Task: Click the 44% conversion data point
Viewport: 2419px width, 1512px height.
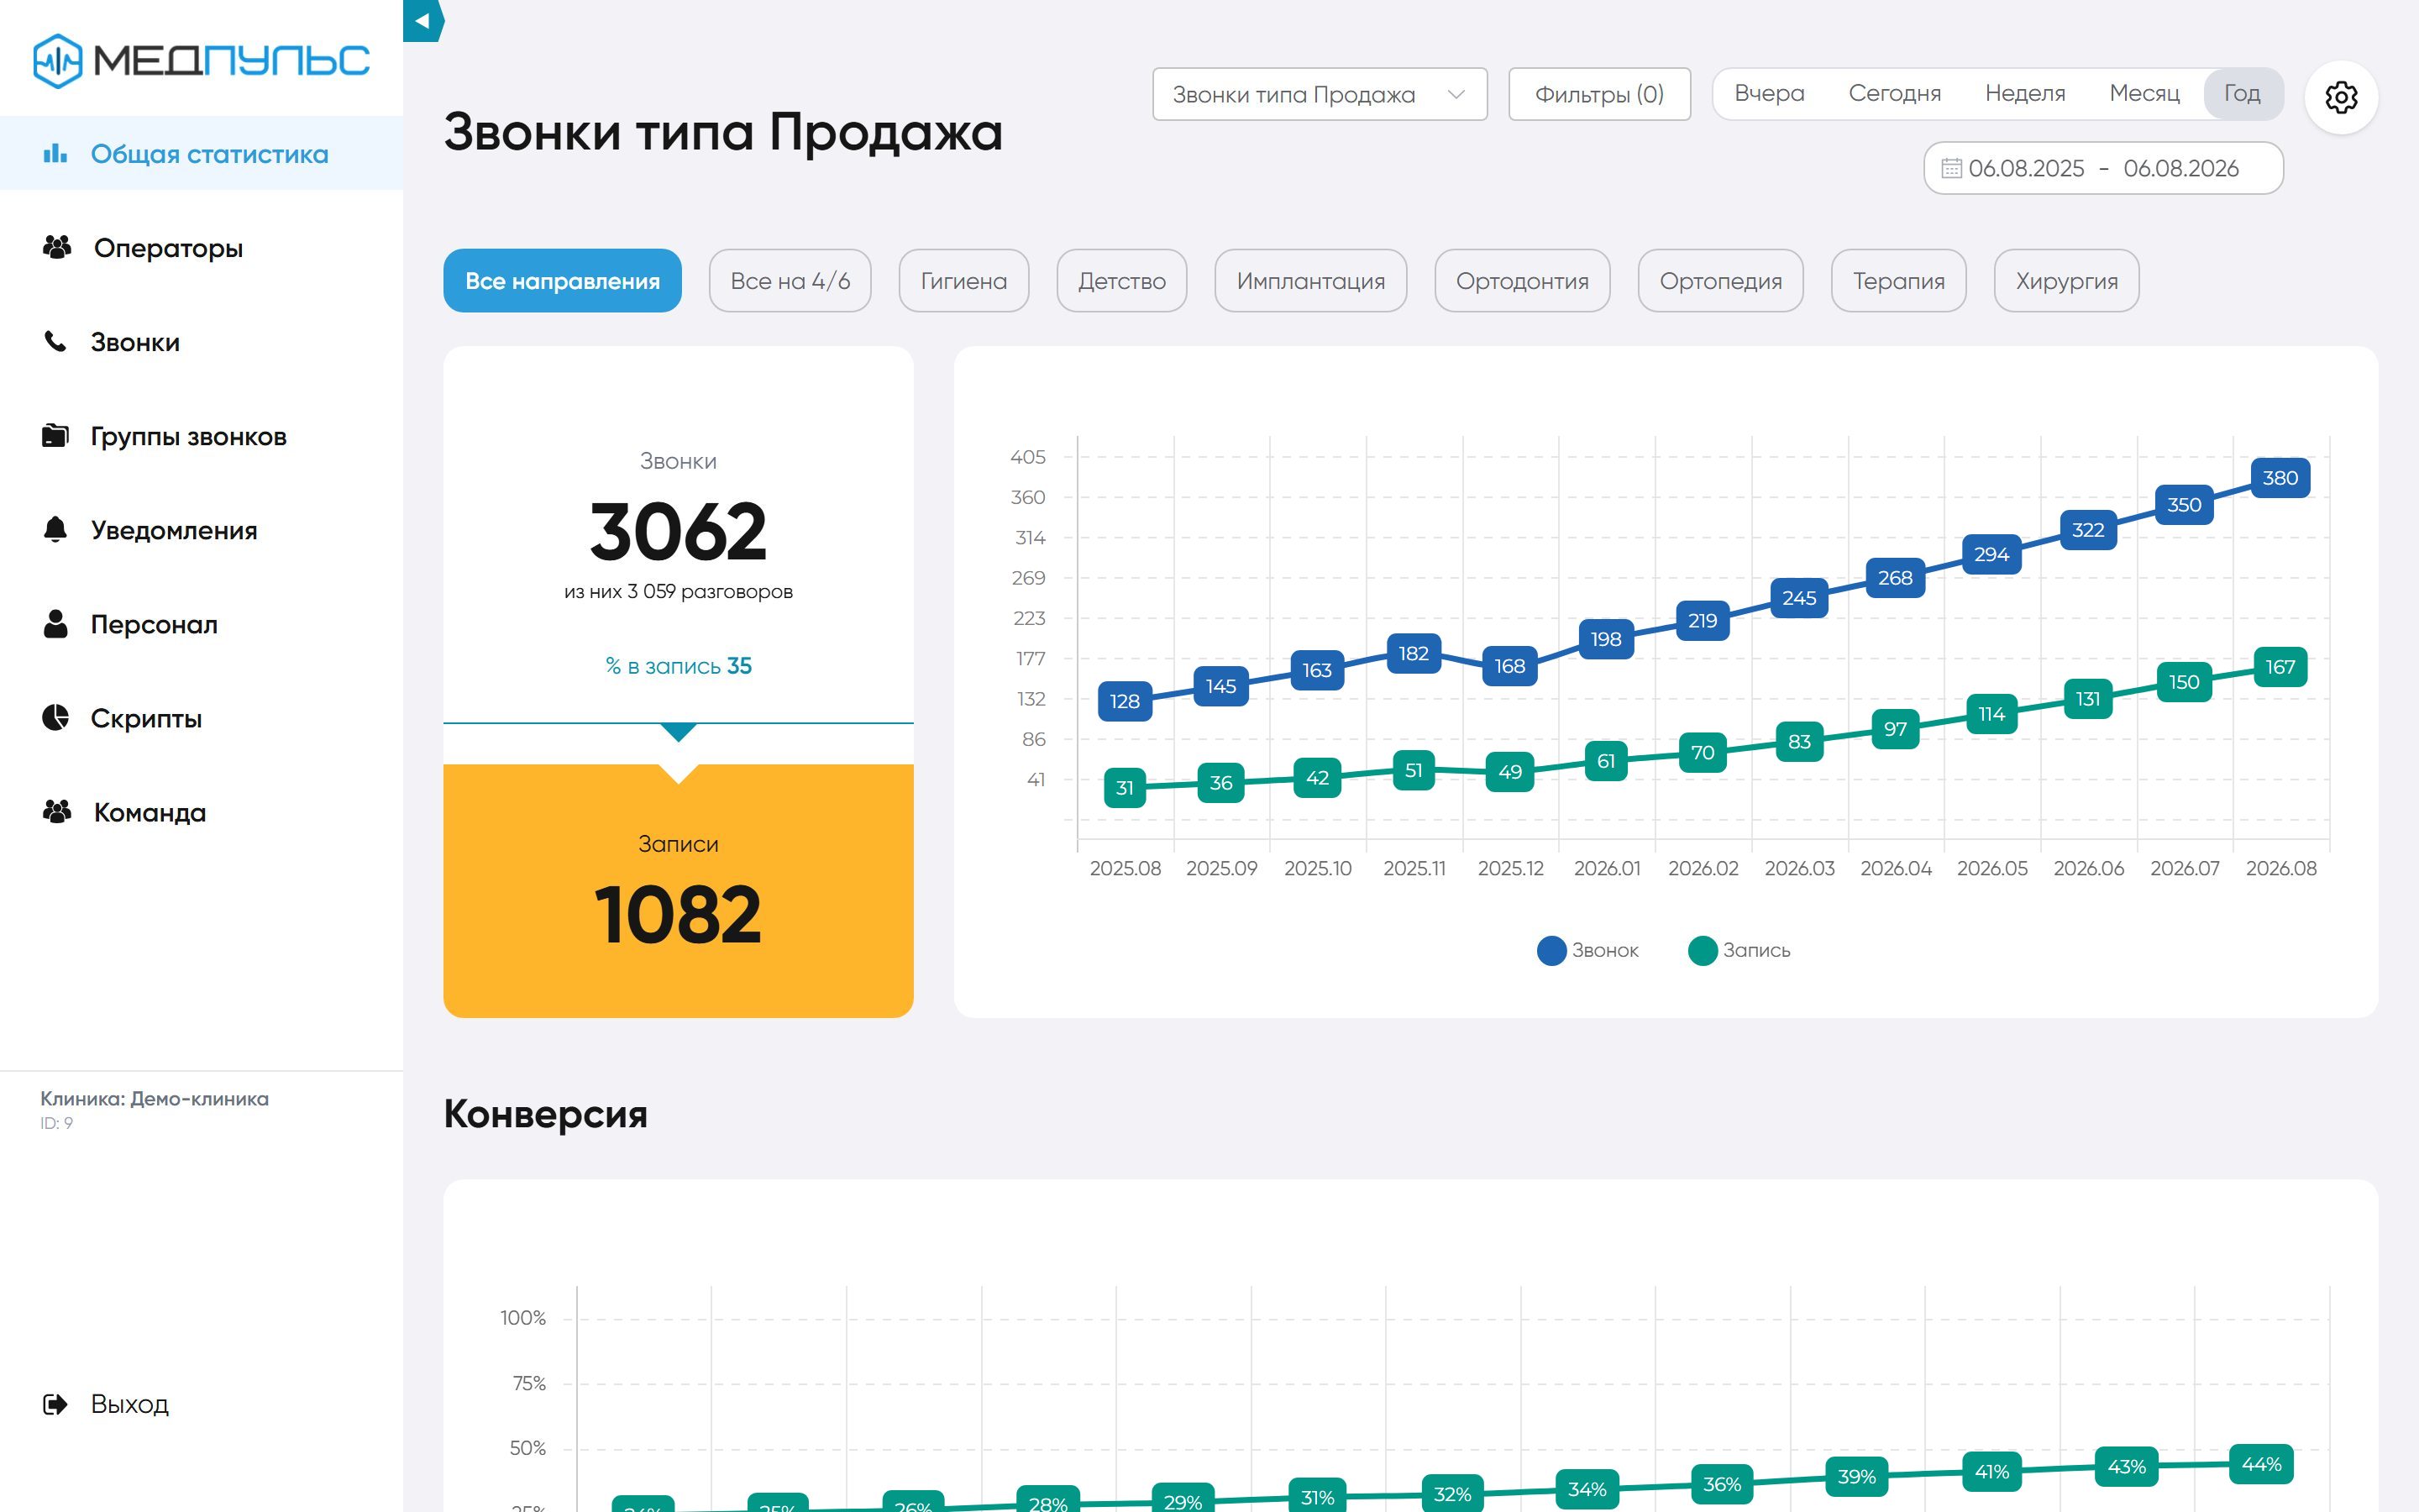Action: [2261, 1465]
